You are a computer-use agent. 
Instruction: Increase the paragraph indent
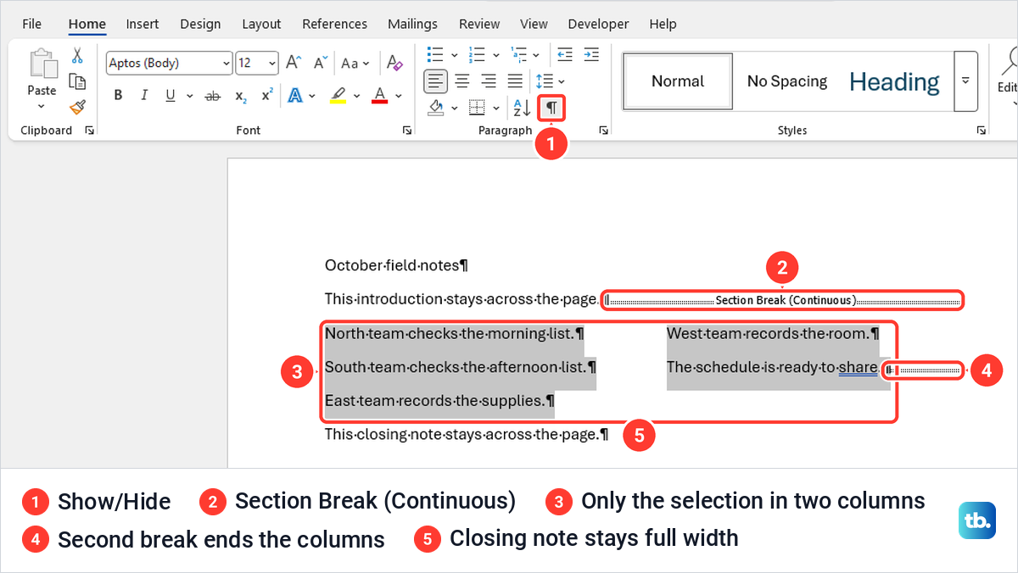[591, 55]
